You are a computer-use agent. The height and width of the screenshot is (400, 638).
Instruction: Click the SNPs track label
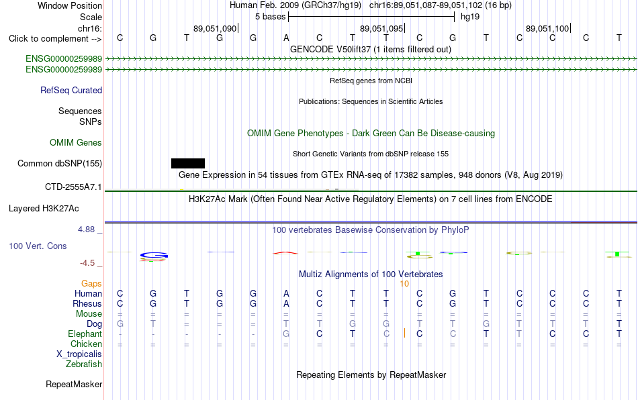91,121
